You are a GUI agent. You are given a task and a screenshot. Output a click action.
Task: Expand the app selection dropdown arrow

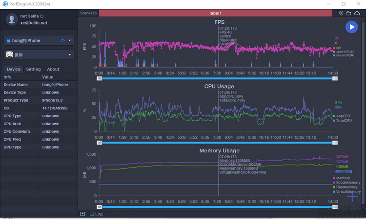pos(70,55)
